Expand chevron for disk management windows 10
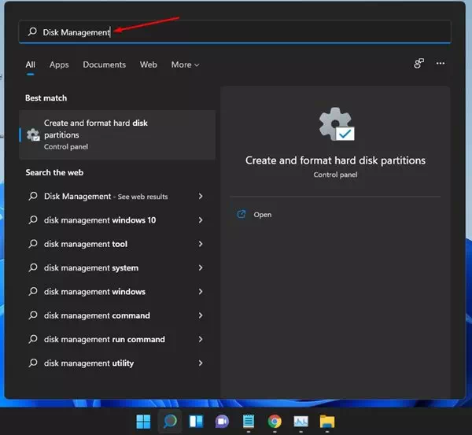 click(201, 220)
